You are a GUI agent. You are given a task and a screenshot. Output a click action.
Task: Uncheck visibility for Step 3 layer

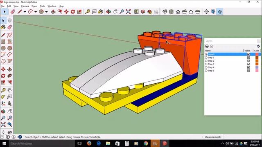tap(248, 64)
